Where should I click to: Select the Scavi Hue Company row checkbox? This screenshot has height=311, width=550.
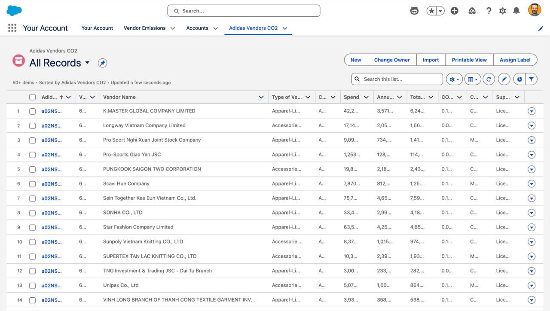[x=32, y=184]
